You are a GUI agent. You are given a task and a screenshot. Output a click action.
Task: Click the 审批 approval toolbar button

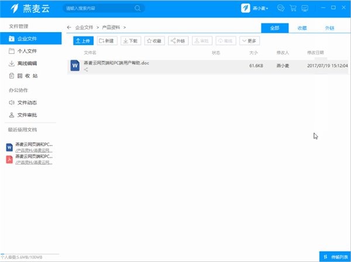[x=202, y=41]
